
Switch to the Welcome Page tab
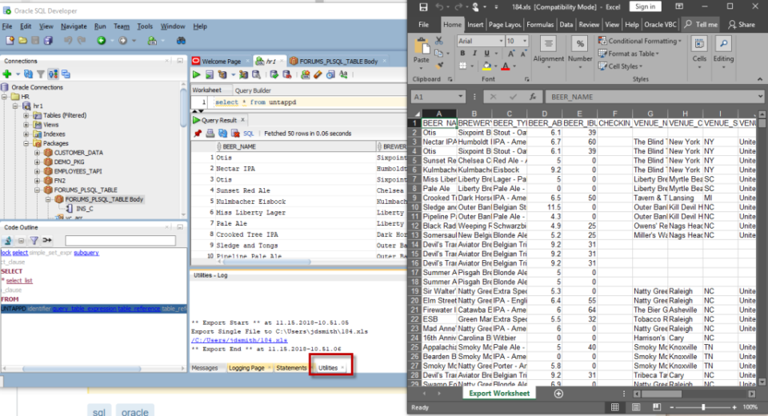(x=221, y=62)
